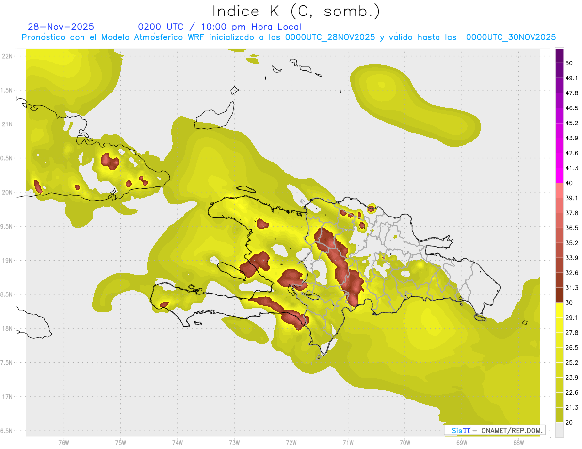Click the valid-until time '0000UTC_30NOV2025'
This screenshot has width=582, height=449.
(x=511, y=37)
